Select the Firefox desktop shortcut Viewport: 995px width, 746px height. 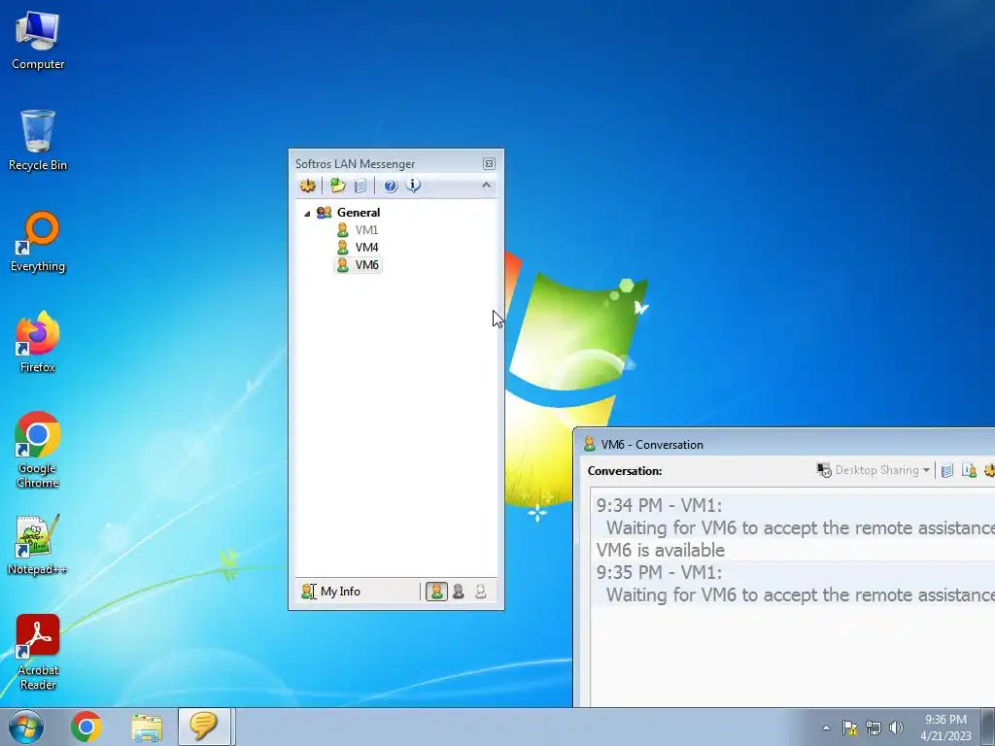(38, 342)
